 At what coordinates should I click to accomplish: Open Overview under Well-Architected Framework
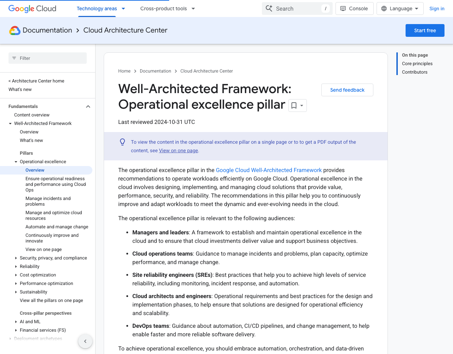[x=29, y=132]
